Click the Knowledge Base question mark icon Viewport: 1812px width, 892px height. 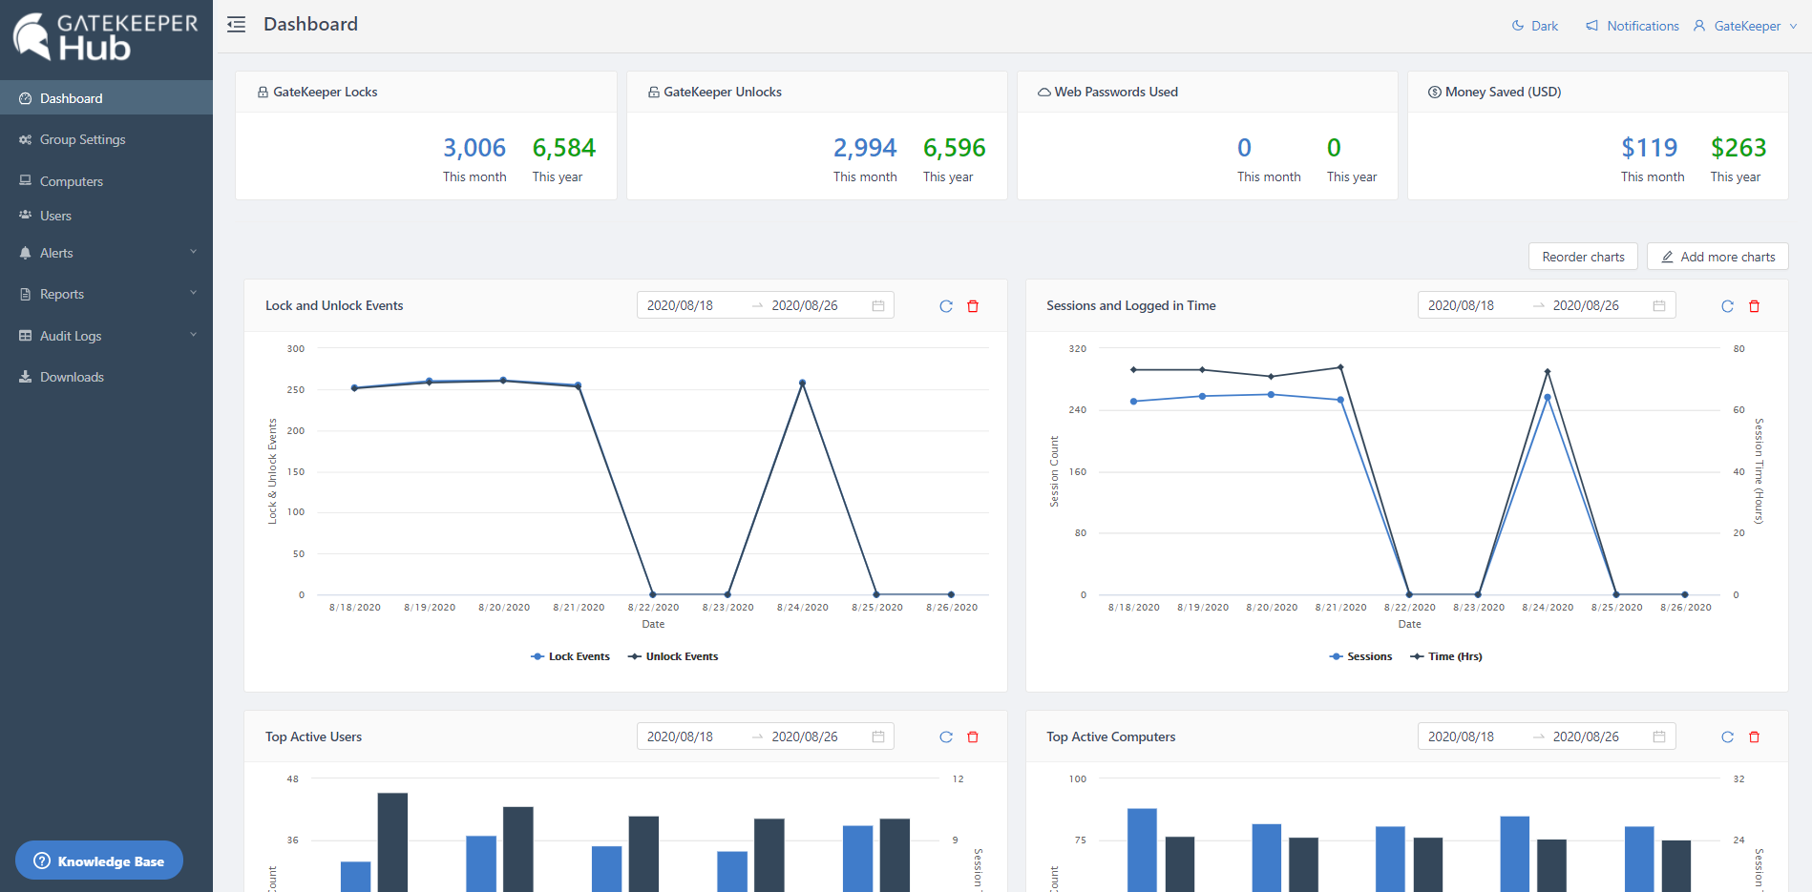(42, 861)
